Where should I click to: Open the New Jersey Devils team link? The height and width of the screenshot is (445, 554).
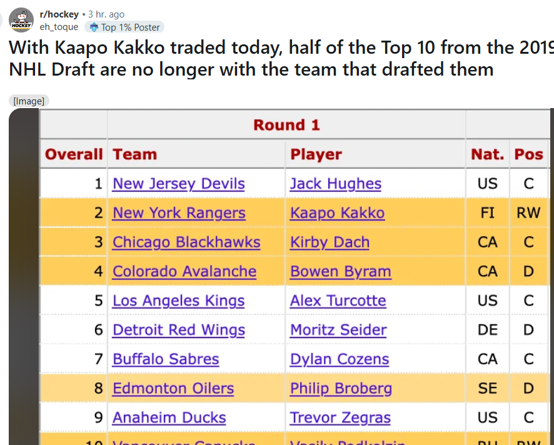(x=178, y=184)
